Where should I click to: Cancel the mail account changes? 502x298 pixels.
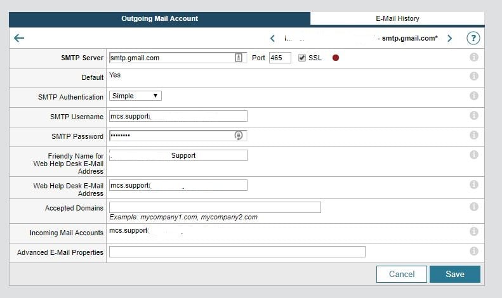(402, 274)
